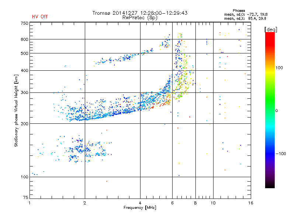Click the 4 tick label on frequency axis

click(x=140, y=203)
